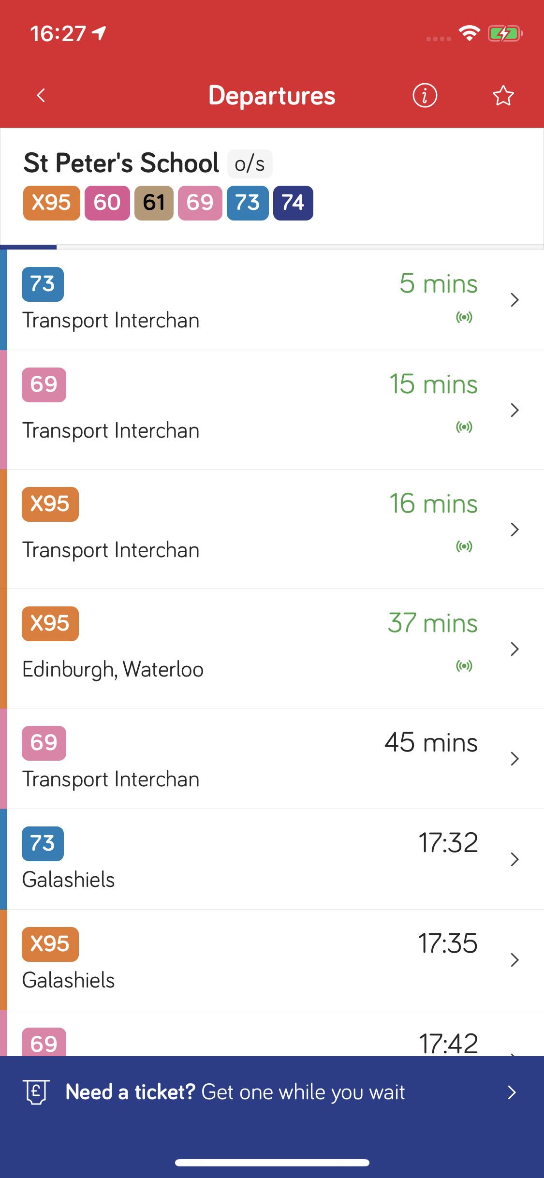The image size is (544, 1178).
Task: Tap live tracking icon under 5 mins
Action: [464, 317]
